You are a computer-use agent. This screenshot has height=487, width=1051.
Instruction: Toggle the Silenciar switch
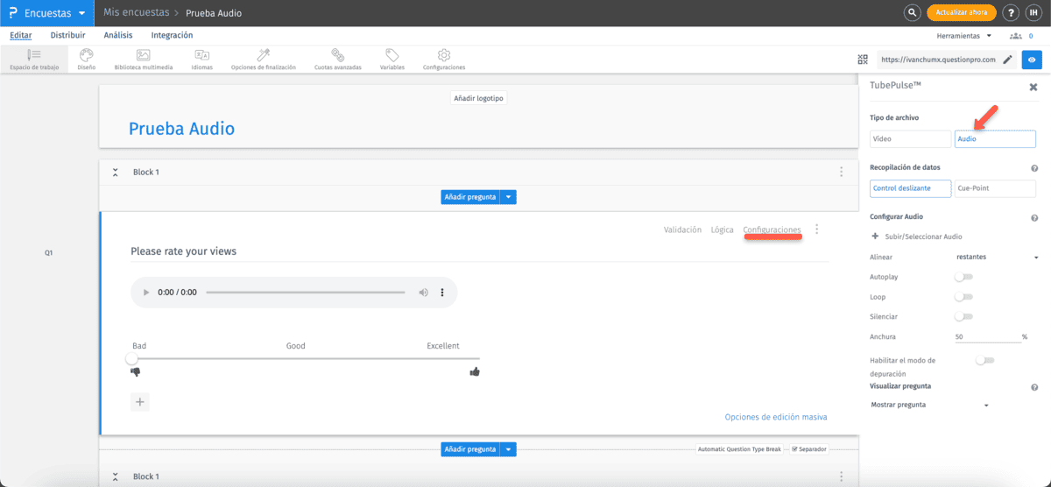pos(963,316)
